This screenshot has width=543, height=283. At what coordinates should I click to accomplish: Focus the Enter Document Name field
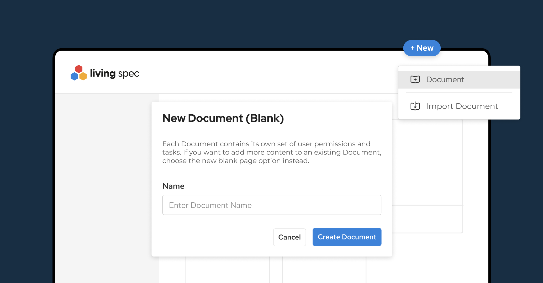click(272, 205)
